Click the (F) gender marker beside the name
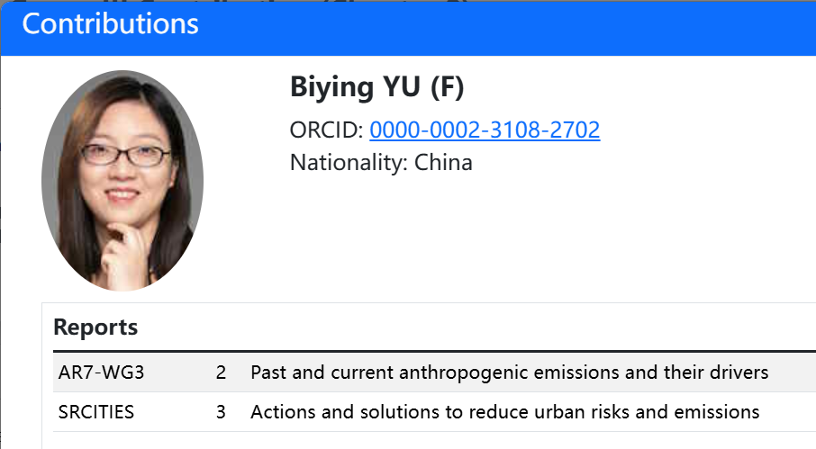This screenshot has height=449, width=816. (x=447, y=88)
